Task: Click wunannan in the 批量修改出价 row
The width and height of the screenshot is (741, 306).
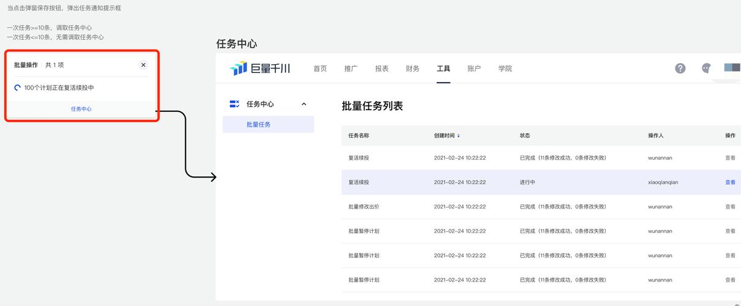Action: [660, 207]
